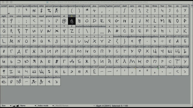The height and width of the screenshot is (108, 193).
Task: Select the .notdef glyph cell
Action: point(4,10)
